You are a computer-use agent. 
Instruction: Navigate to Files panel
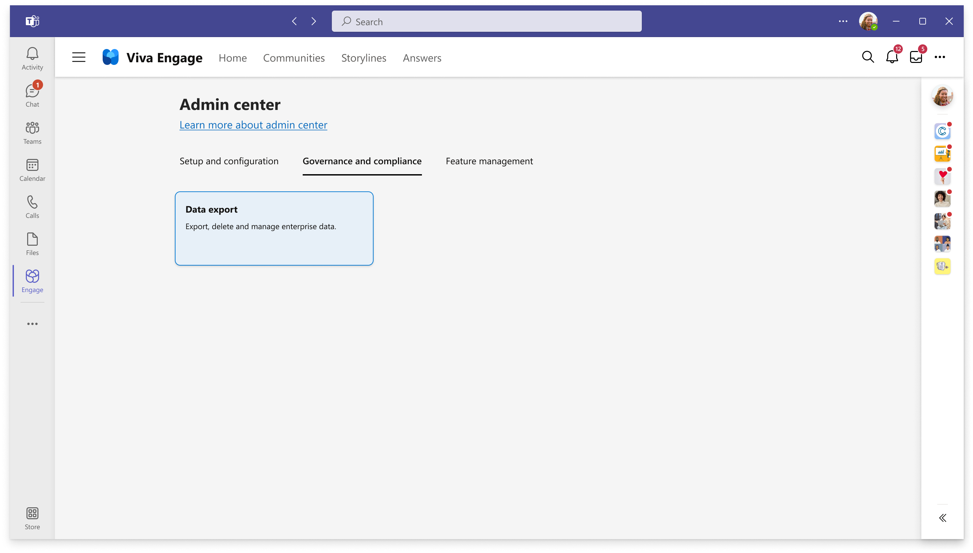coord(32,244)
